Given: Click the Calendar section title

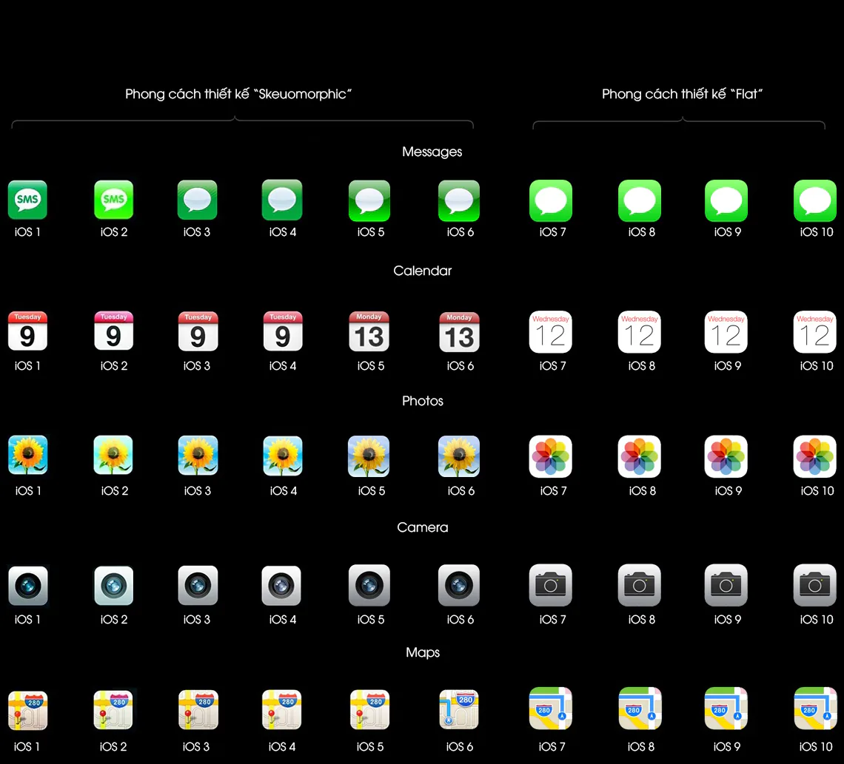Looking at the screenshot, I should click(x=423, y=271).
